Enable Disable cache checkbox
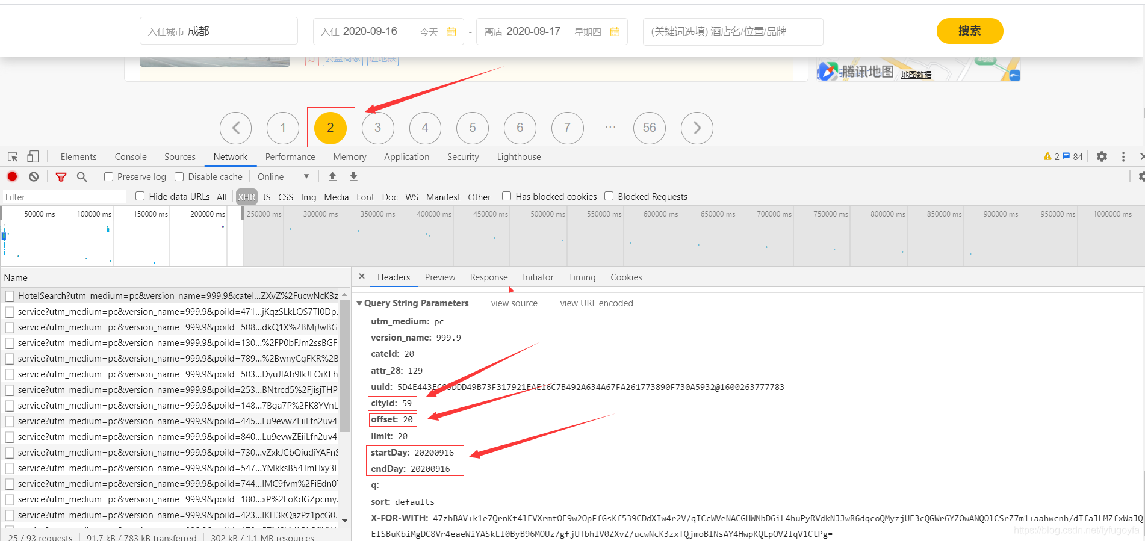The image size is (1145, 541). pos(179,176)
